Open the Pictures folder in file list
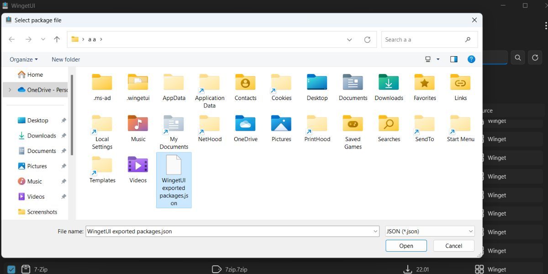Viewport: 548px width, 274px height. (x=281, y=129)
